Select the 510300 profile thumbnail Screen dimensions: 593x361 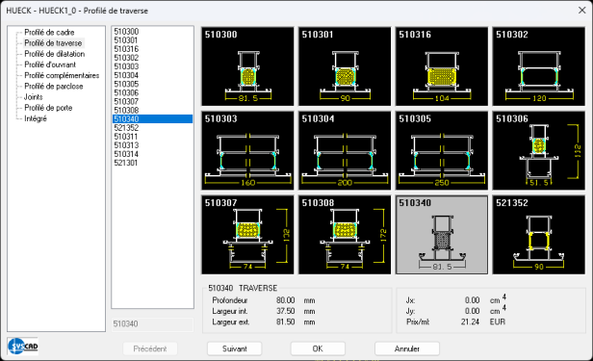tap(247, 66)
